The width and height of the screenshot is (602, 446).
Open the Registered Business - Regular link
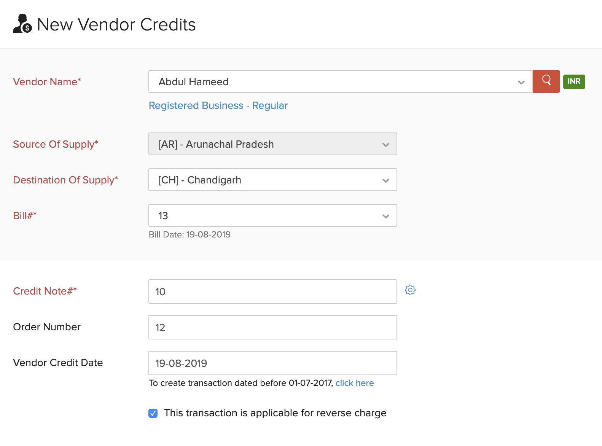point(218,106)
